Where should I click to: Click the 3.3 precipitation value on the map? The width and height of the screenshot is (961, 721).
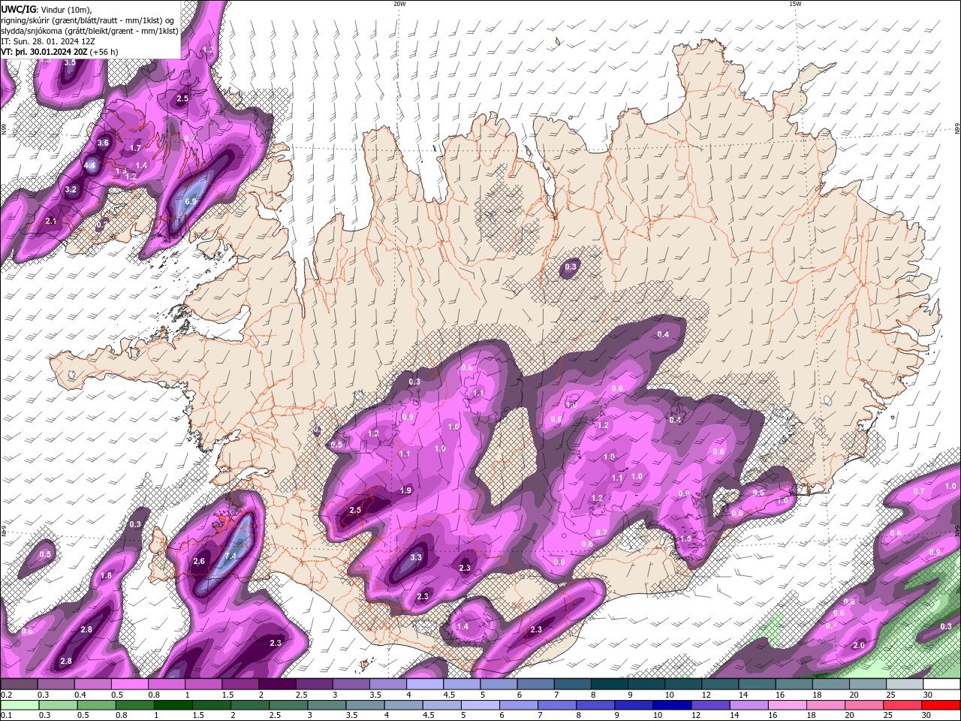click(x=416, y=557)
